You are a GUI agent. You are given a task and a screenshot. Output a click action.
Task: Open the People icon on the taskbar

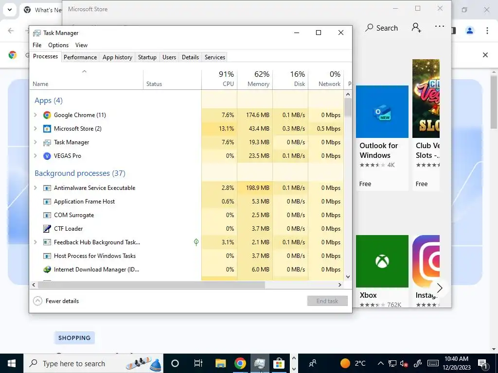point(313,363)
